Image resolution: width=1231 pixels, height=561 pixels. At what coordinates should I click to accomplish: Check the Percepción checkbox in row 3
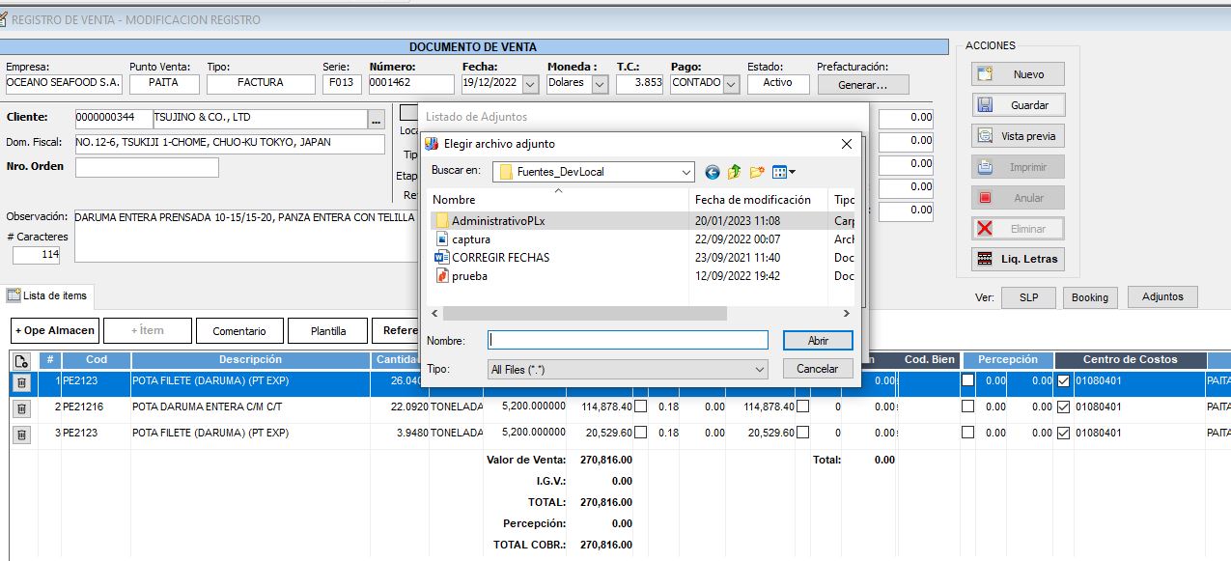click(x=968, y=434)
